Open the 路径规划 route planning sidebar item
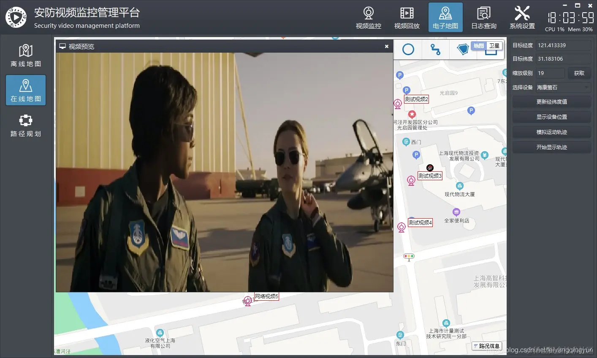The image size is (597, 358). tap(26, 125)
